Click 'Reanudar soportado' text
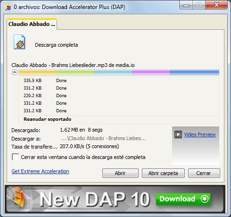This screenshot has width=231, height=217. [x=47, y=119]
